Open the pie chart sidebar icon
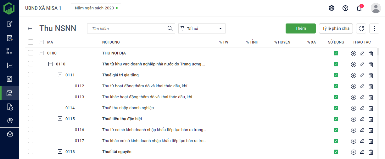The height and width of the screenshot is (159, 385). 10,121
